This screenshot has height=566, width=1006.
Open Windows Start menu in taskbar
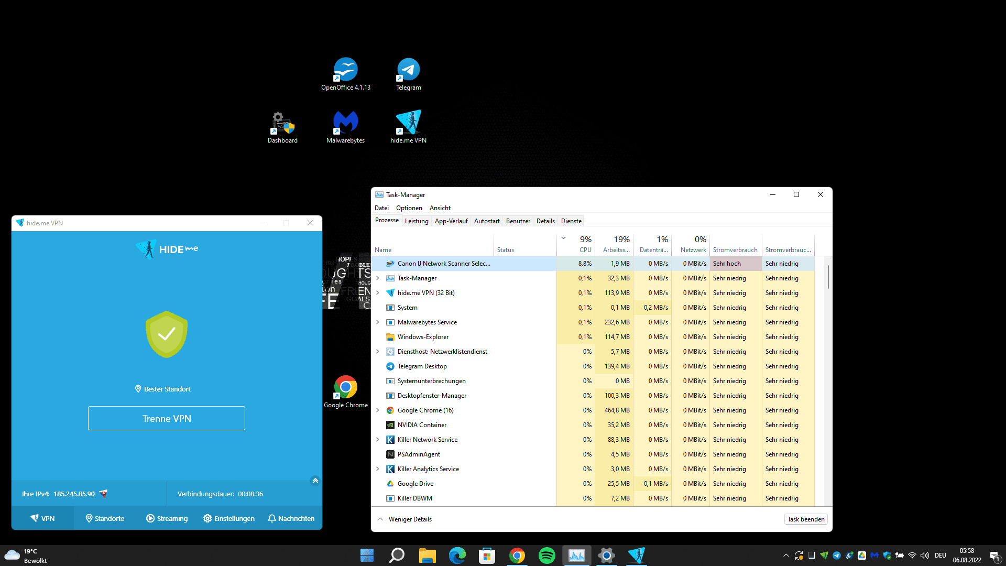(367, 555)
